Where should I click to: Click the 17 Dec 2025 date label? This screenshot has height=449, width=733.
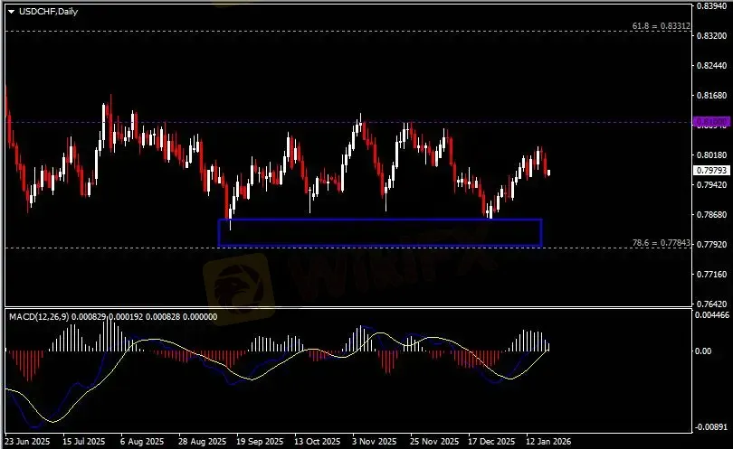point(491,441)
